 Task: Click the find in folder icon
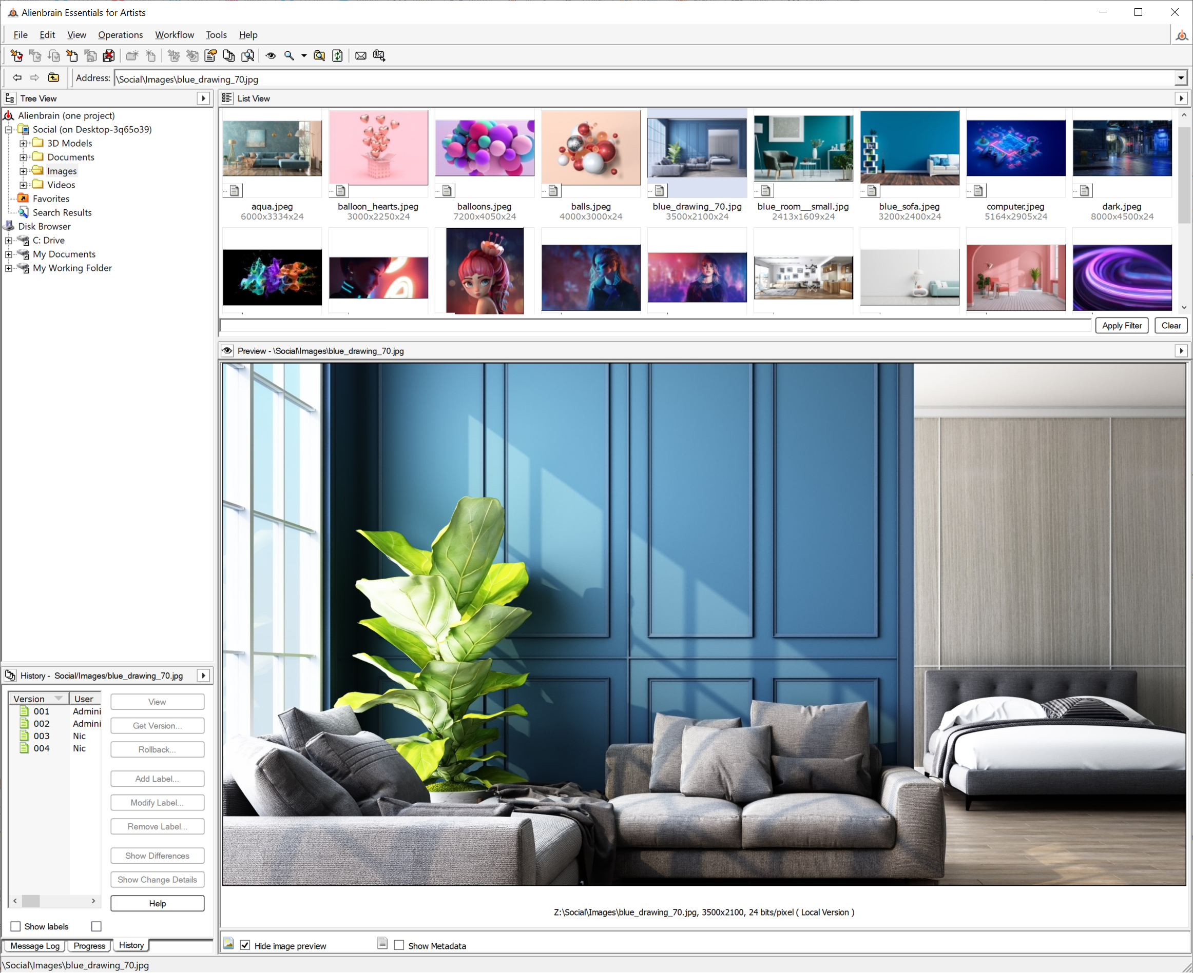(319, 55)
